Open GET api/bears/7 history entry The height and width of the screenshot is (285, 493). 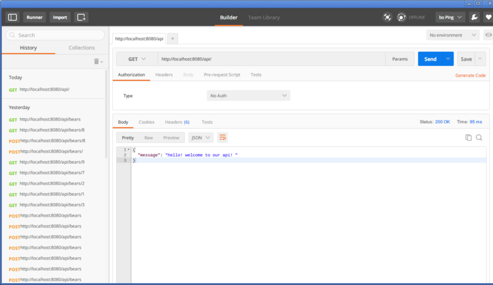pos(47,173)
